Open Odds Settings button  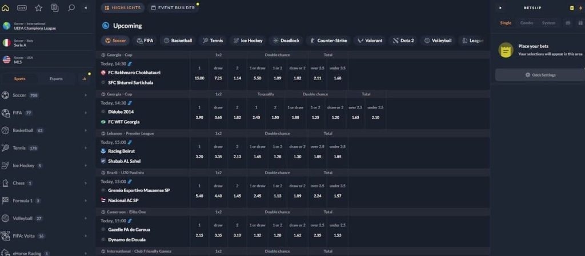click(x=540, y=75)
